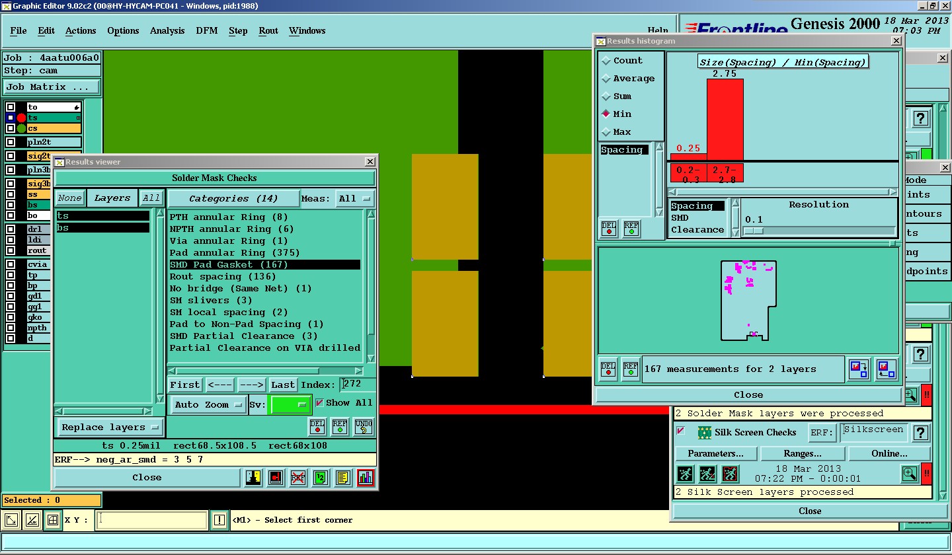The width and height of the screenshot is (952, 555).
Task: Click the red square icon beside Close
Action: [x=276, y=478]
